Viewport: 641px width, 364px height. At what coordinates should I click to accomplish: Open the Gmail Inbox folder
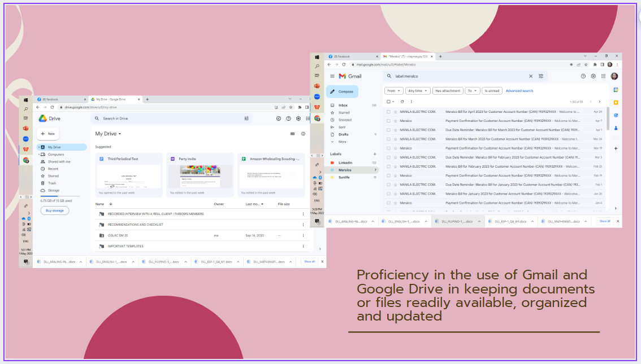[x=343, y=106]
